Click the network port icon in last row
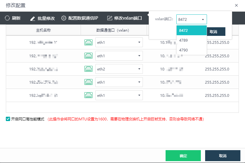Image resolution: width=245 pixels, height=163 pixels. (88, 95)
